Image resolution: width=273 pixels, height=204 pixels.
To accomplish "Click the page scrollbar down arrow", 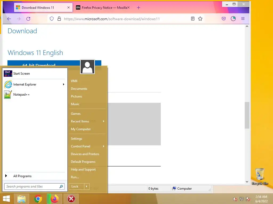I will (247, 182).
